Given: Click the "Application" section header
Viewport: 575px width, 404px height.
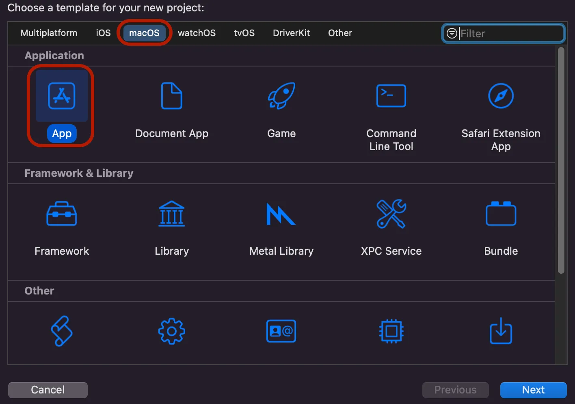Looking at the screenshot, I should coord(54,56).
